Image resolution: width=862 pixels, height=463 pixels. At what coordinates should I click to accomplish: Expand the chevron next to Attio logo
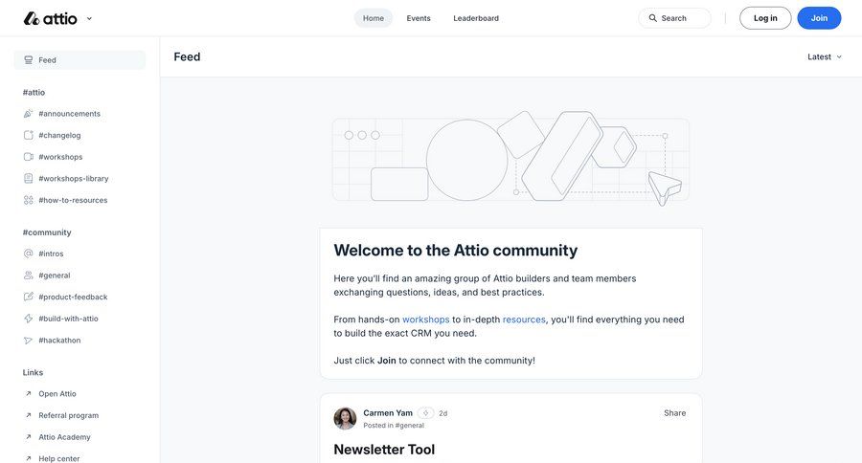(89, 19)
